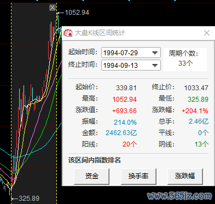Click the 周期个数 33个 info box
Screen dimensions: 215x204
point(185,59)
